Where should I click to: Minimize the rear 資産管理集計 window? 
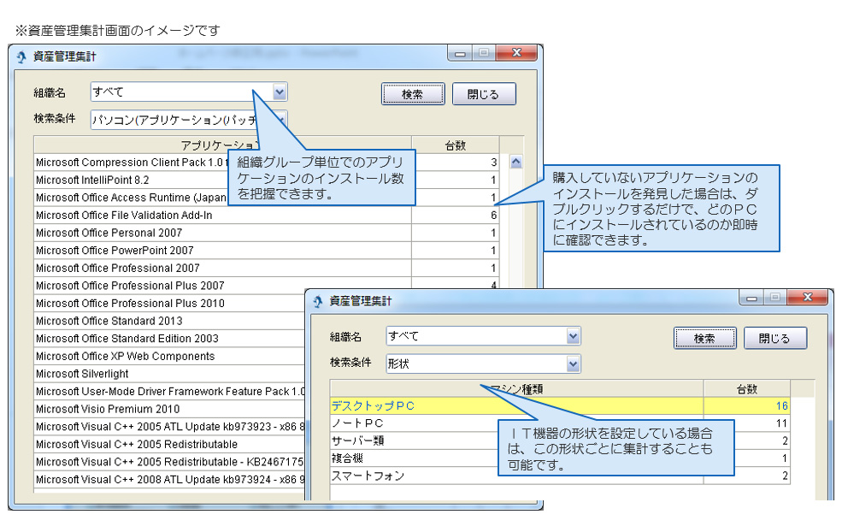pyautogui.click(x=460, y=53)
